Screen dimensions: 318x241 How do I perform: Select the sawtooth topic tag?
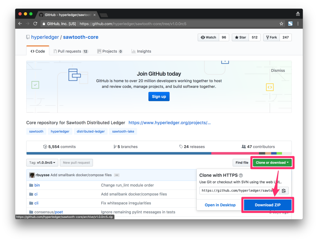pos(36,131)
